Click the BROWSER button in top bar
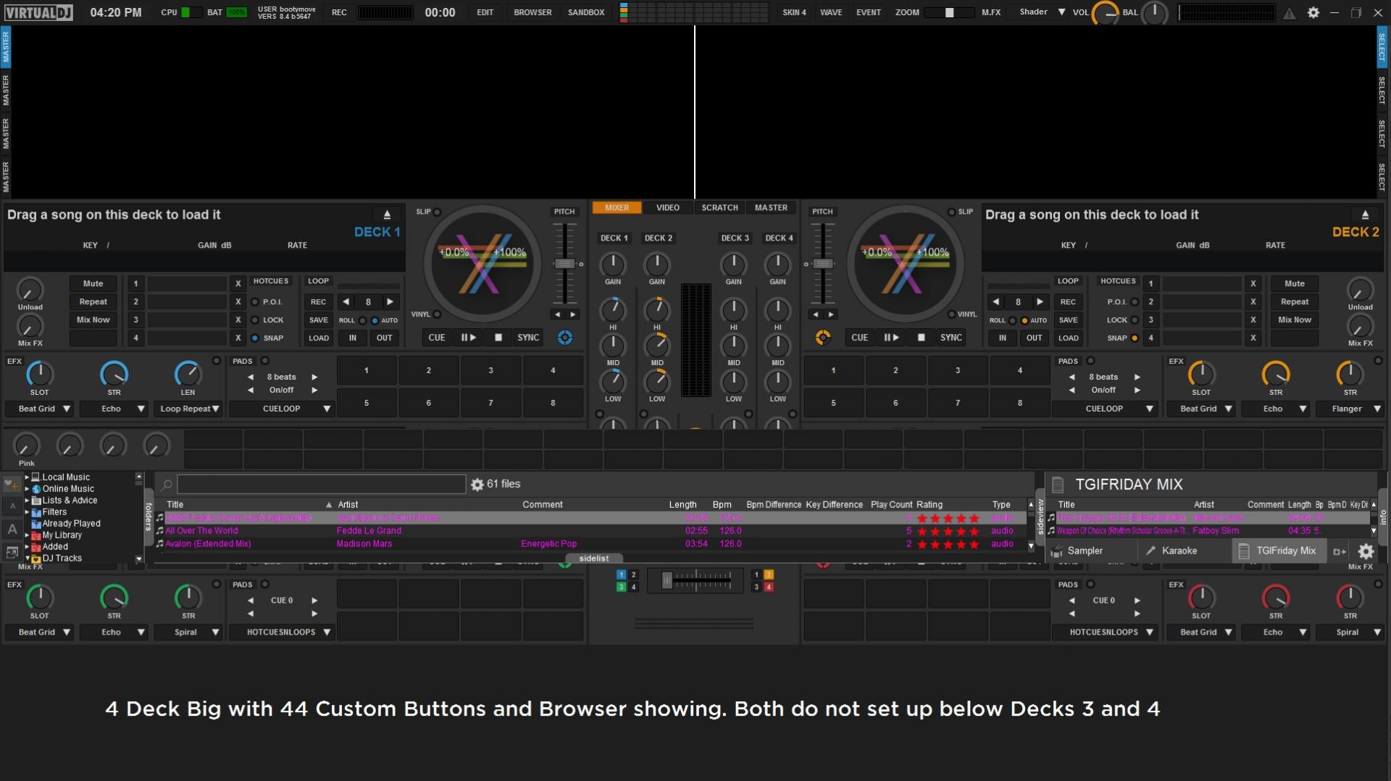 coord(532,12)
